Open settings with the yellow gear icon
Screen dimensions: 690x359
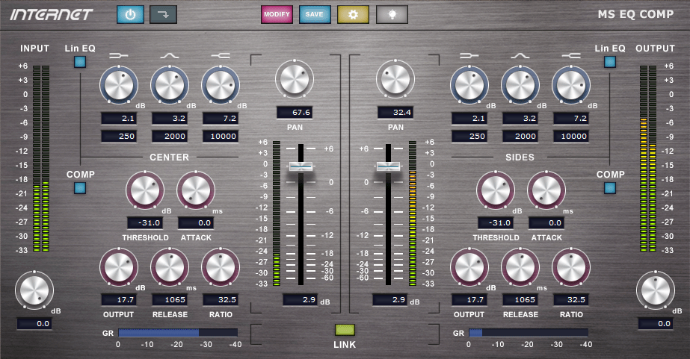tap(353, 14)
